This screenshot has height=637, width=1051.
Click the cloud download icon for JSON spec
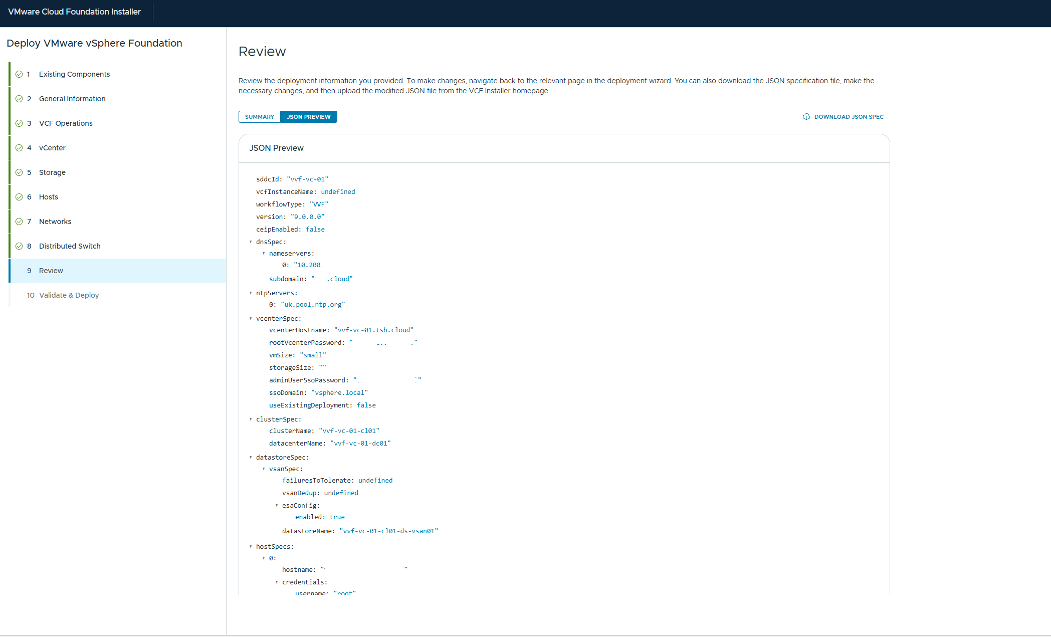tap(806, 117)
